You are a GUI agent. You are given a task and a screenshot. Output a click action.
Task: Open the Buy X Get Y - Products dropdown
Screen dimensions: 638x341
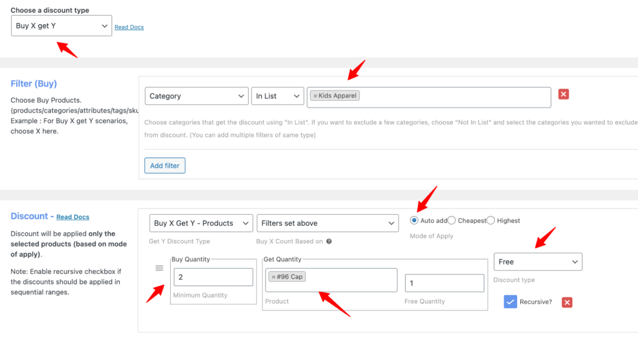point(201,223)
